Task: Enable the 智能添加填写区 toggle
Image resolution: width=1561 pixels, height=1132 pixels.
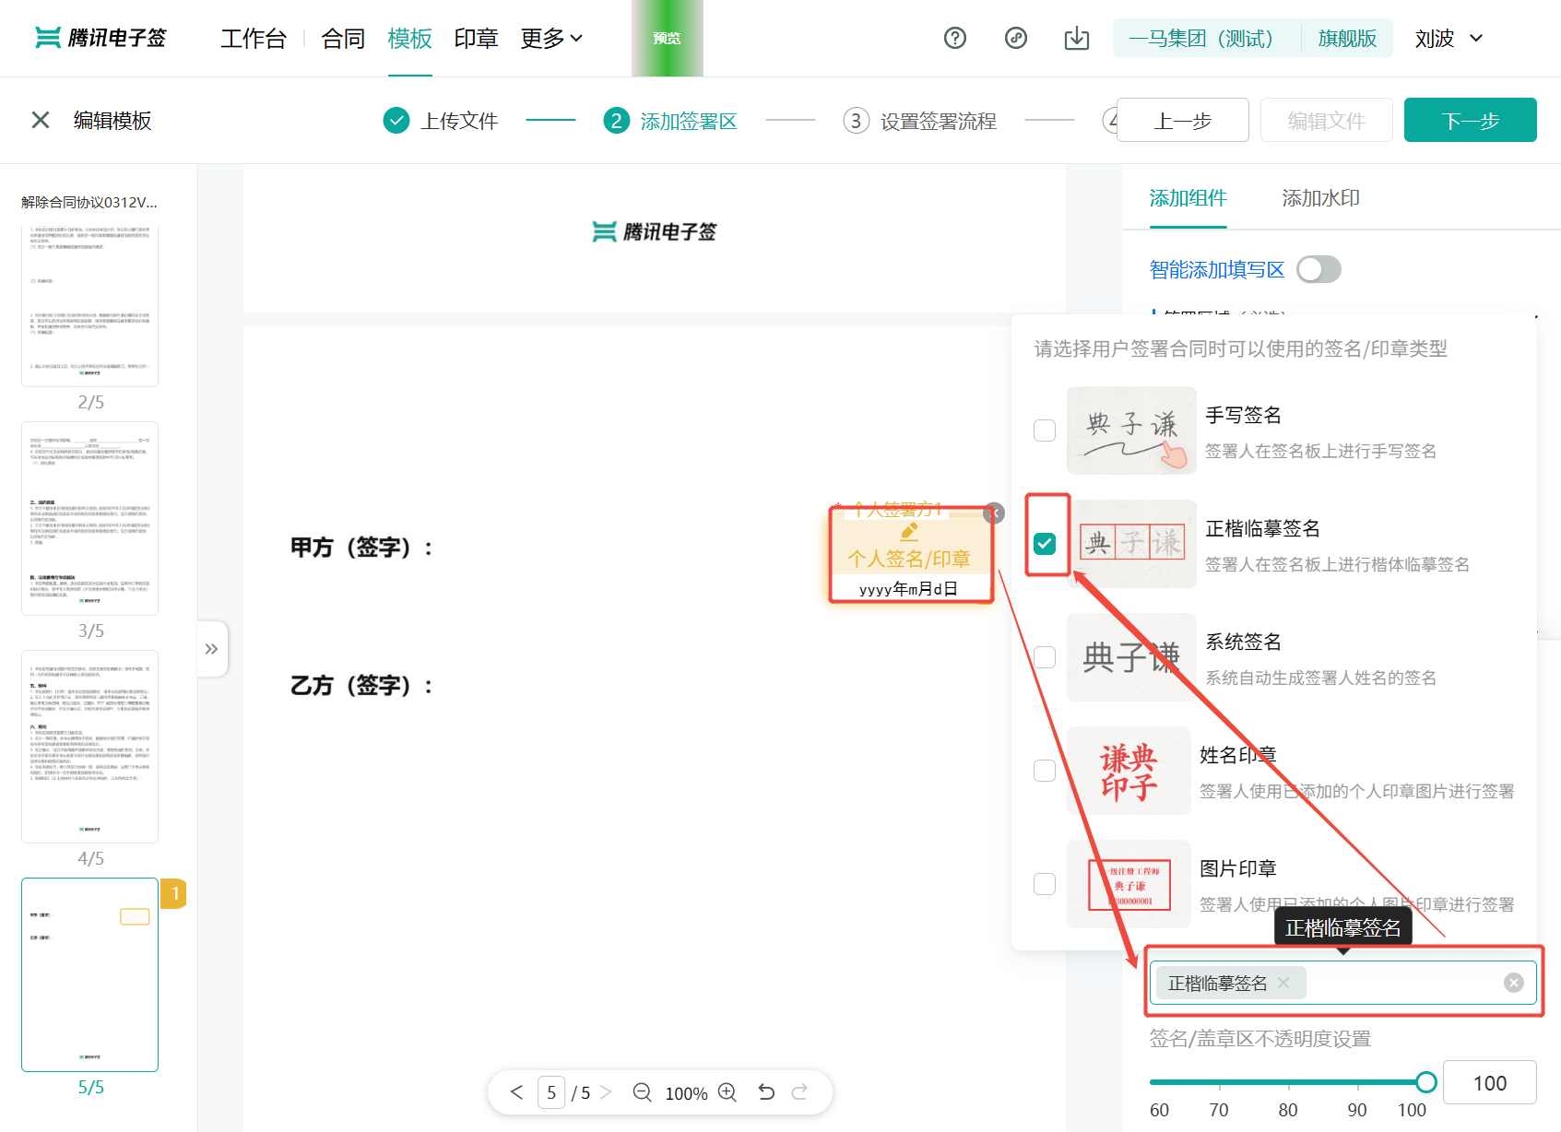Action: pyautogui.click(x=1319, y=269)
